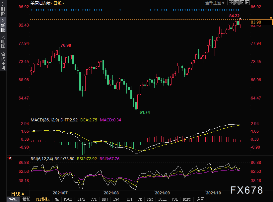Viewport: 273px width, 202px height.
Task: Open the 设置 settings button
Action: tap(200, 199)
